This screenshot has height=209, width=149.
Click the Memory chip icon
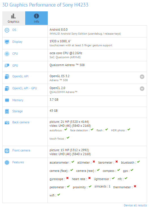(7, 100)
